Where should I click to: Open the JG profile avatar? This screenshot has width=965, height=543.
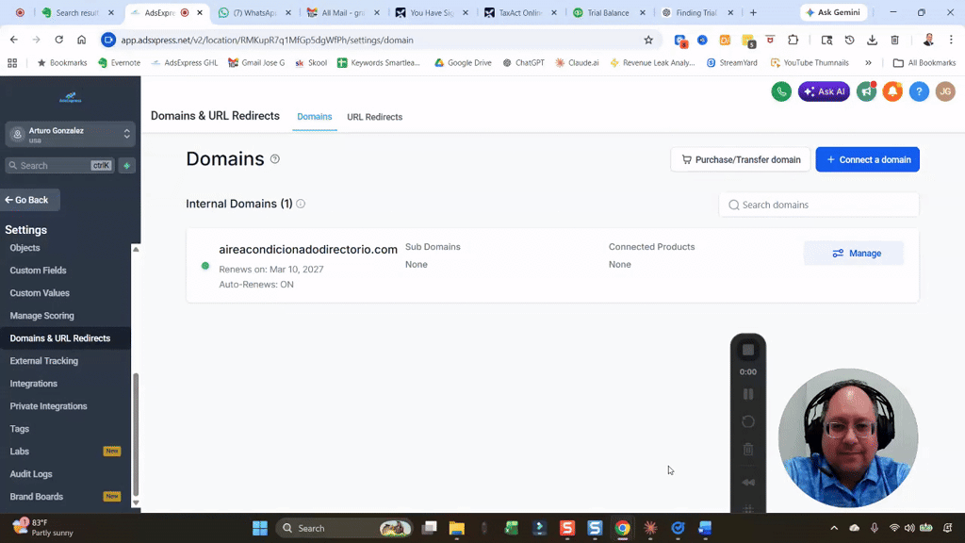(x=945, y=91)
